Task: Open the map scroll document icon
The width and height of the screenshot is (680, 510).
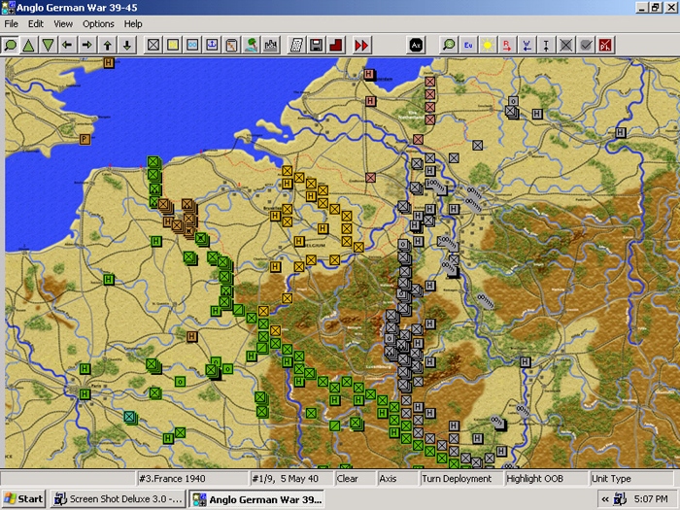Action: (x=231, y=45)
